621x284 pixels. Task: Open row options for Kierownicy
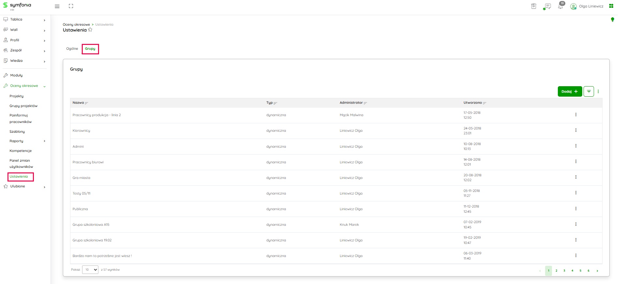pos(576,130)
